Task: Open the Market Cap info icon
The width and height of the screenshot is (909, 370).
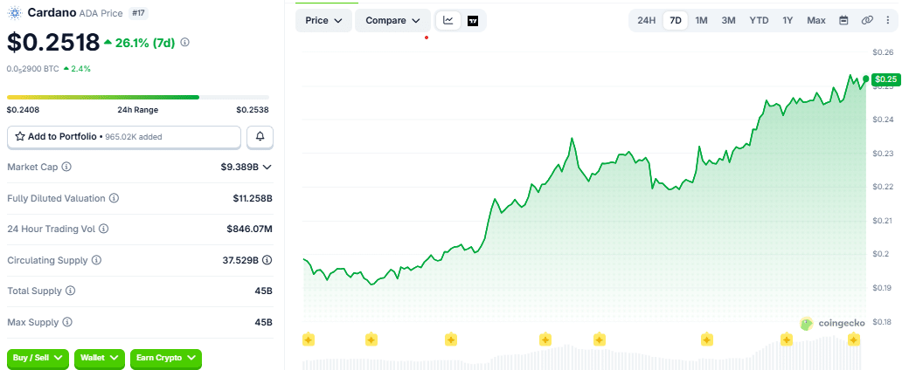Action: click(66, 167)
